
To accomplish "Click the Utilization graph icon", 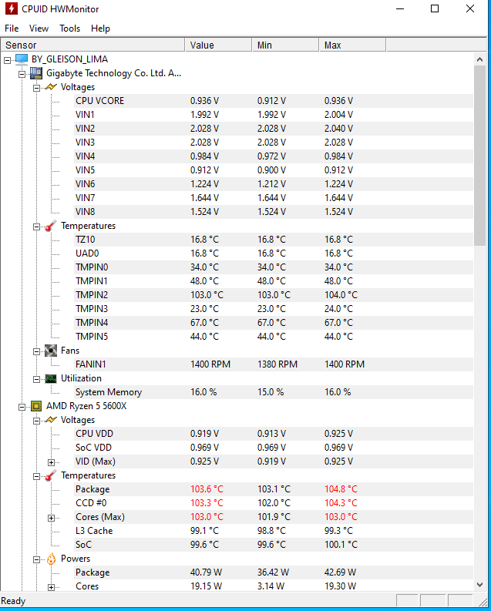I will pyautogui.click(x=51, y=378).
